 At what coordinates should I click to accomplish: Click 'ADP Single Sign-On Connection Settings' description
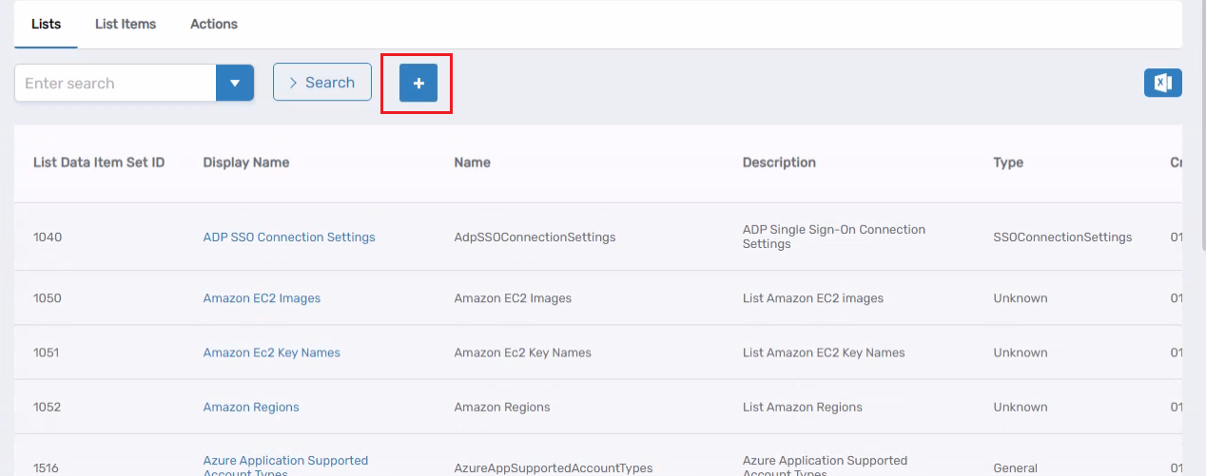pyautogui.click(x=834, y=237)
